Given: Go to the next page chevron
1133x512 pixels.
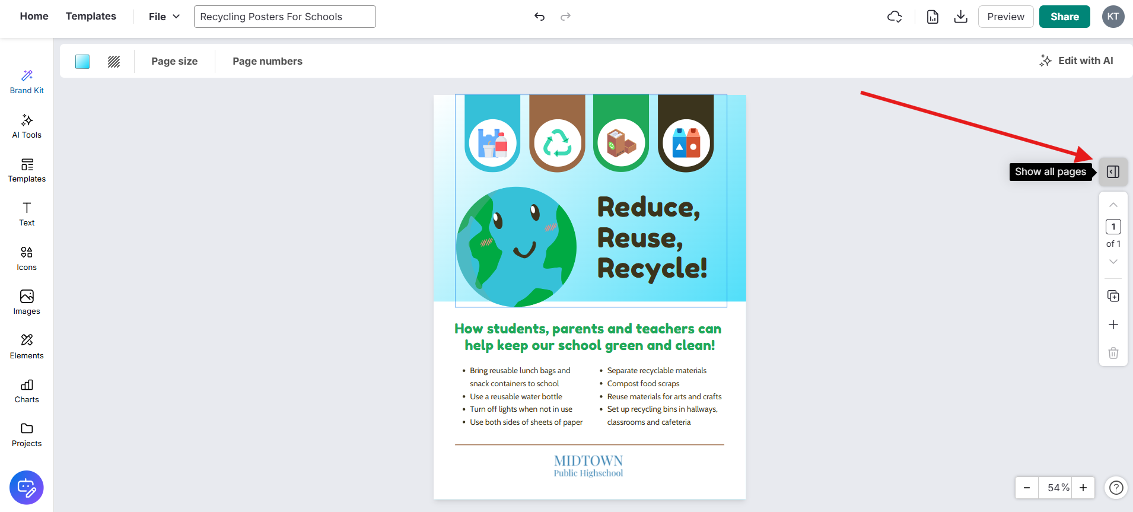Looking at the screenshot, I should tap(1113, 262).
